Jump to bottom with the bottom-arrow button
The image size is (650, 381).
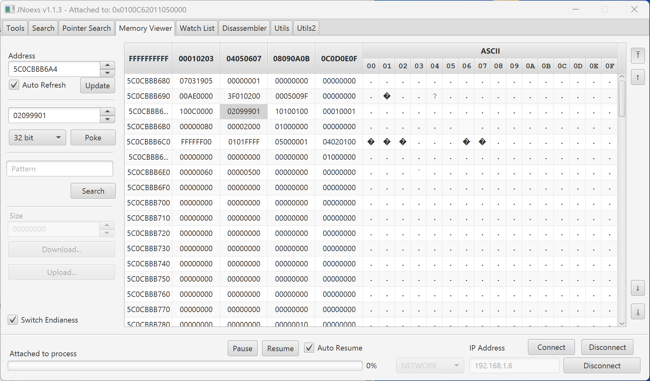[x=638, y=311]
